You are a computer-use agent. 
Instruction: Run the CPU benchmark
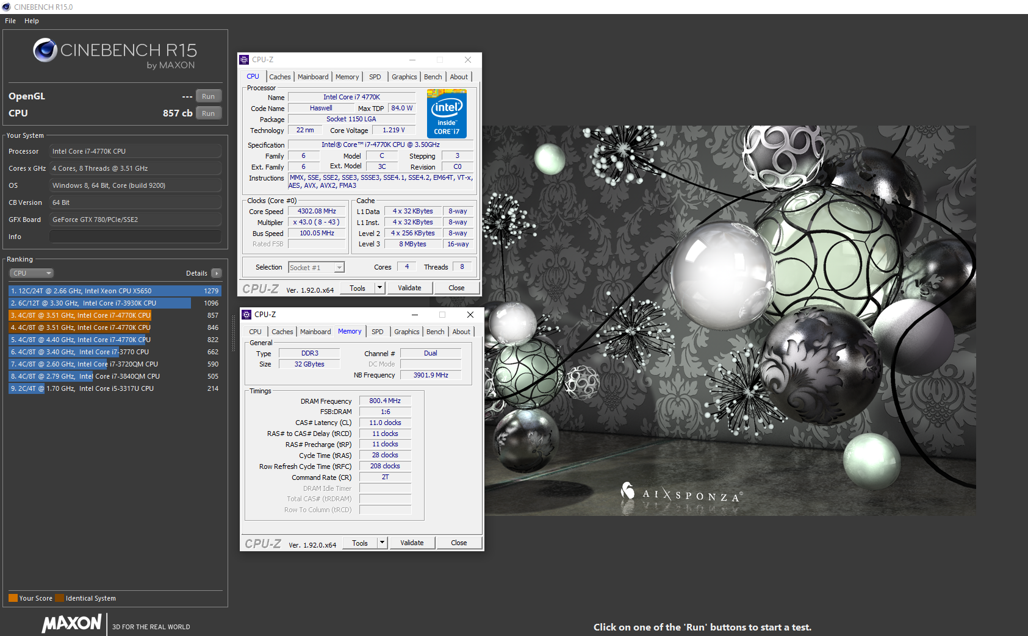point(209,113)
